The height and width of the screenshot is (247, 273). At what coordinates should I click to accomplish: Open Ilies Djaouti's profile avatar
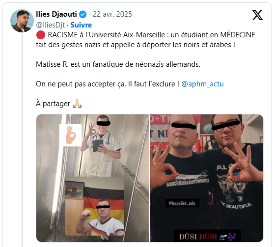point(22,21)
